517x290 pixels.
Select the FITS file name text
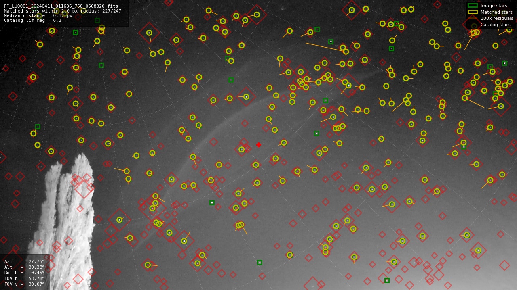point(61,6)
